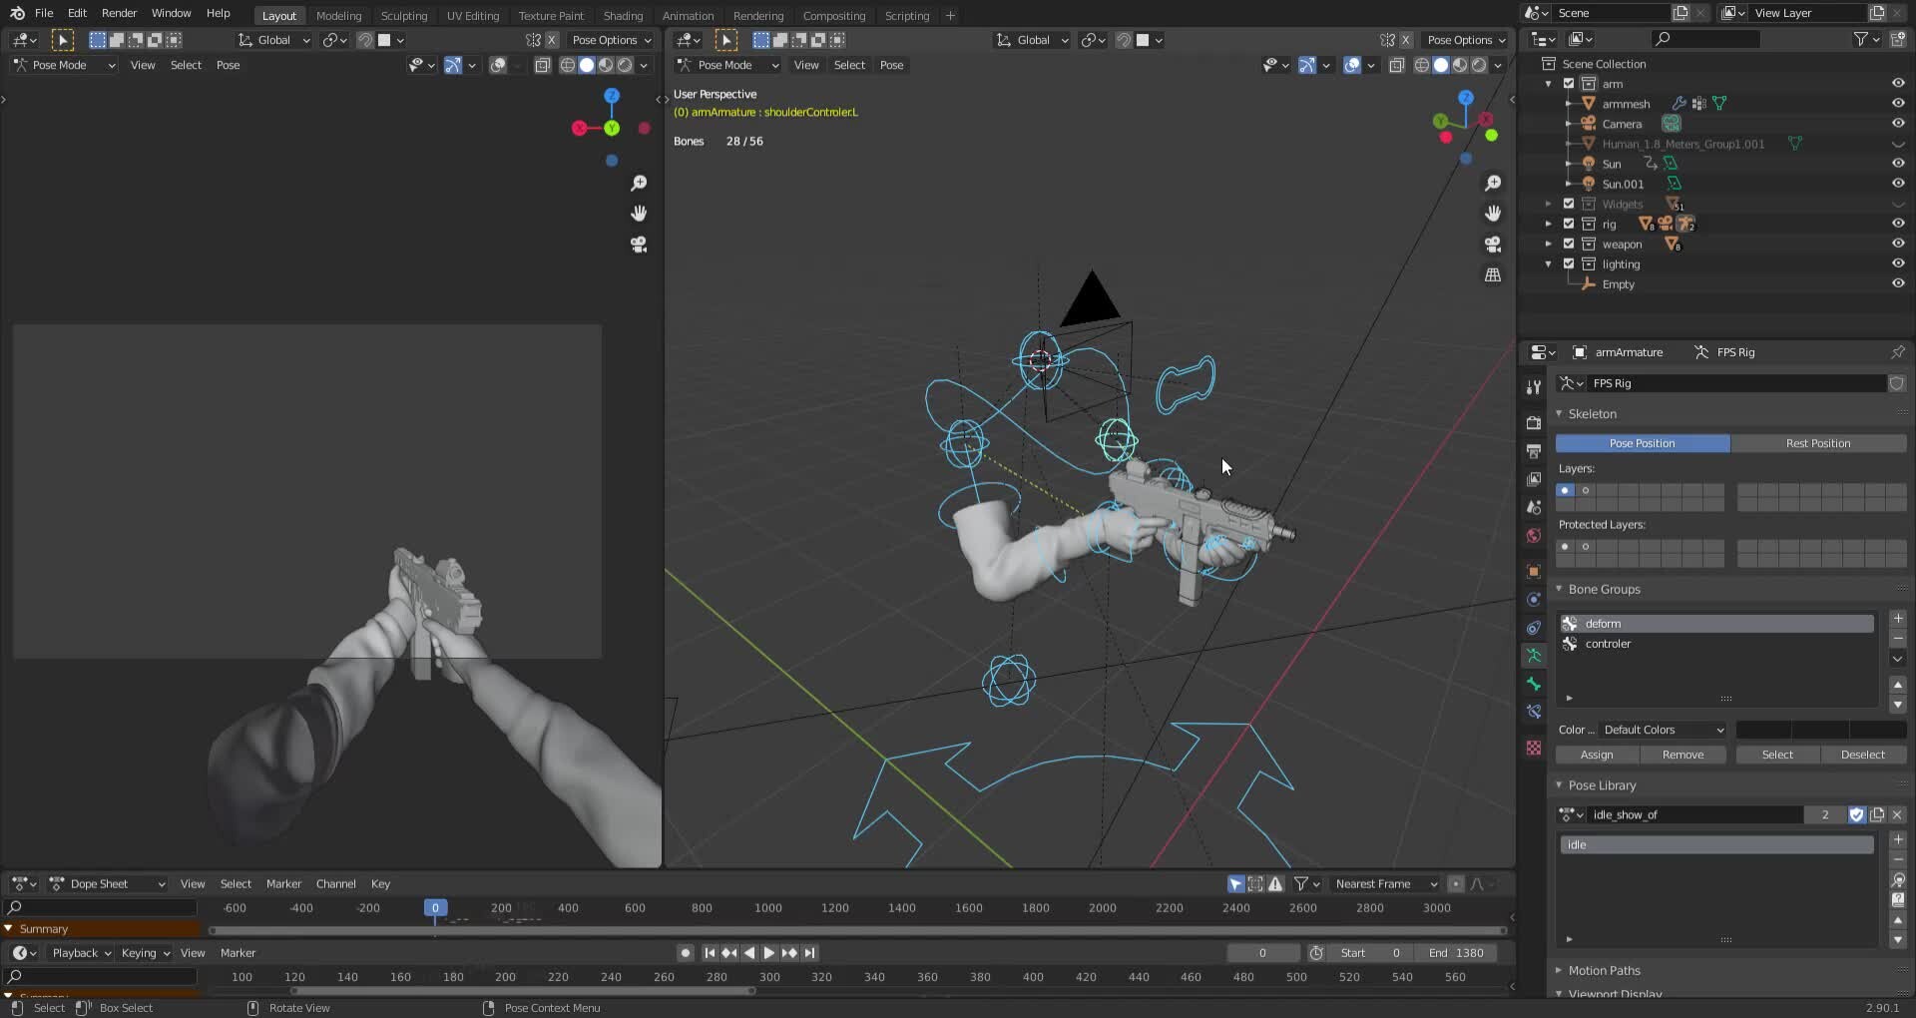The image size is (1916, 1018).
Task: Open the Modifier Properties tab (wrench icon)
Action: pos(1534,387)
